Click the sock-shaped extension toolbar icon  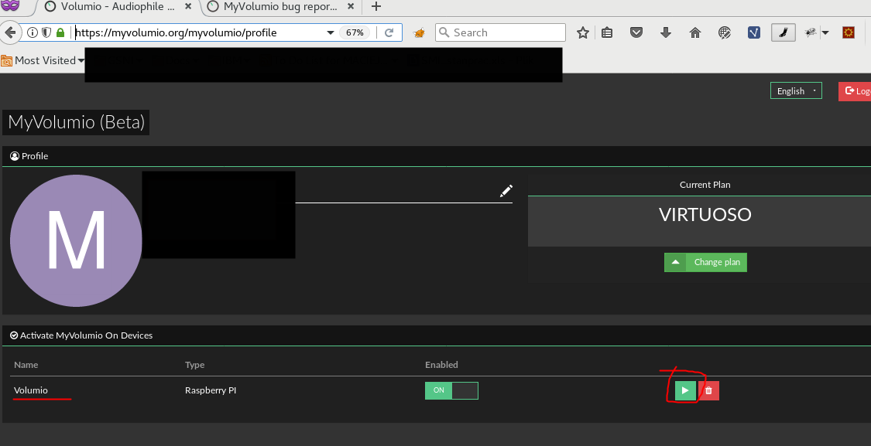(784, 32)
